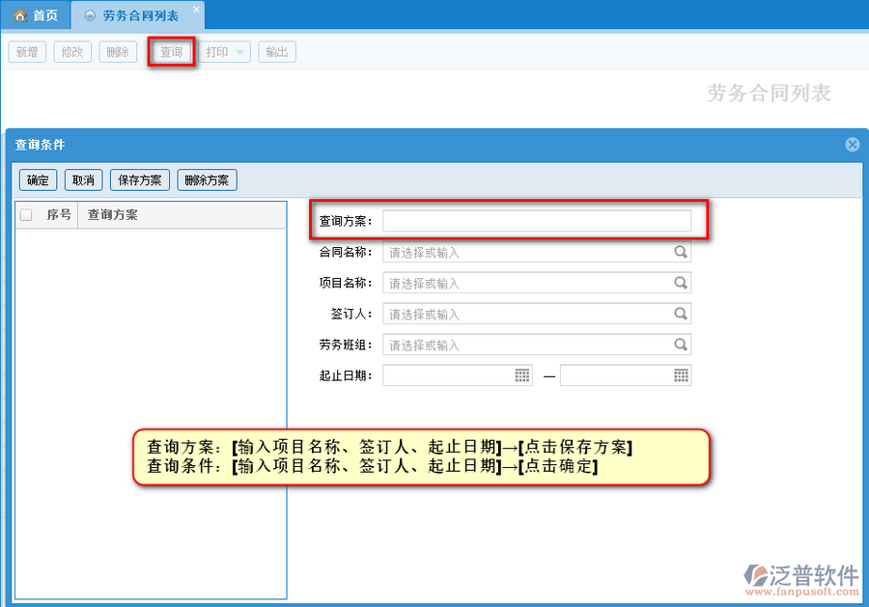Image resolution: width=869 pixels, height=607 pixels.
Task: Open the 合同名称 search lookup icon
Action: pyautogui.click(x=681, y=252)
